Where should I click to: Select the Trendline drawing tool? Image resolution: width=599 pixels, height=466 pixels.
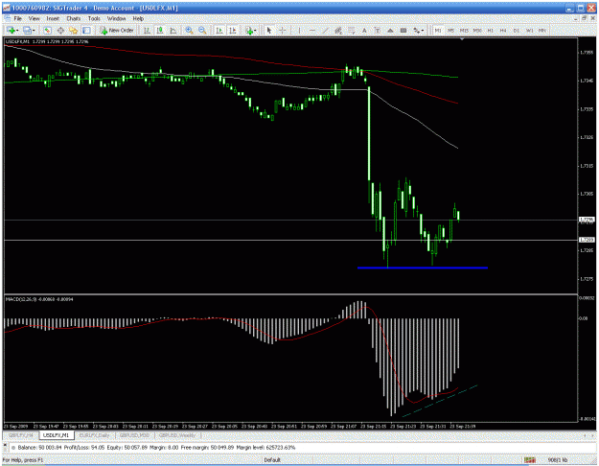tap(325, 30)
